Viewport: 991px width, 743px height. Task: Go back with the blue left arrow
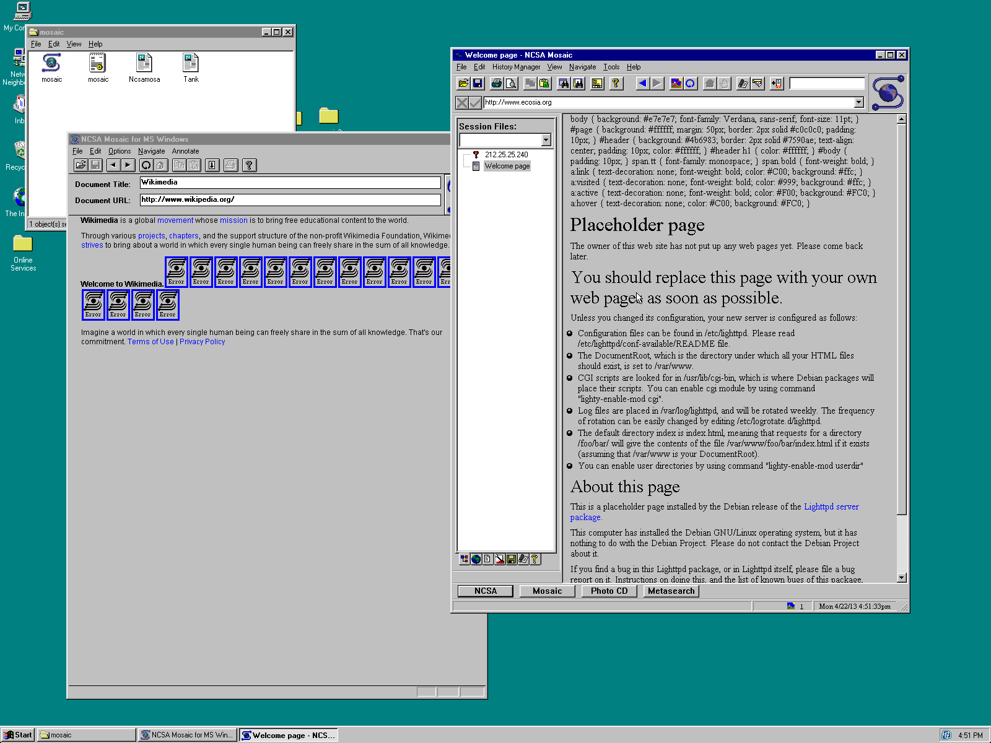[x=642, y=83]
